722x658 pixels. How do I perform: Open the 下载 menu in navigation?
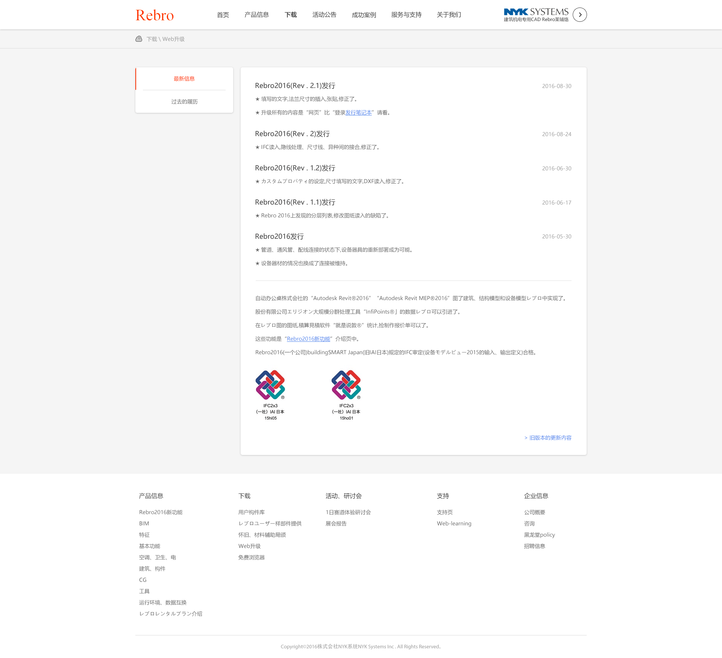pyautogui.click(x=290, y=15)
